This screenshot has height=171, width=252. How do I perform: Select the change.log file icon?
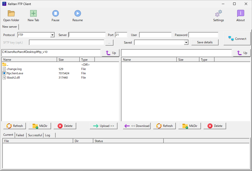pyautogui.click(x=4, y=69)
